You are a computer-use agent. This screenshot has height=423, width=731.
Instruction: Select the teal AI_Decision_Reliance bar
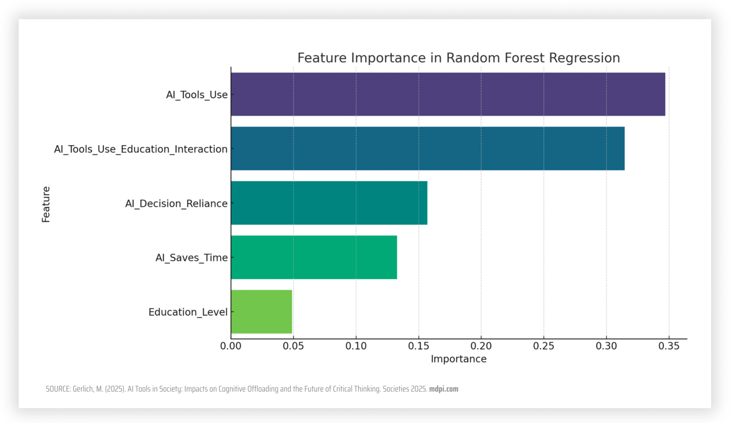point(329,203)
